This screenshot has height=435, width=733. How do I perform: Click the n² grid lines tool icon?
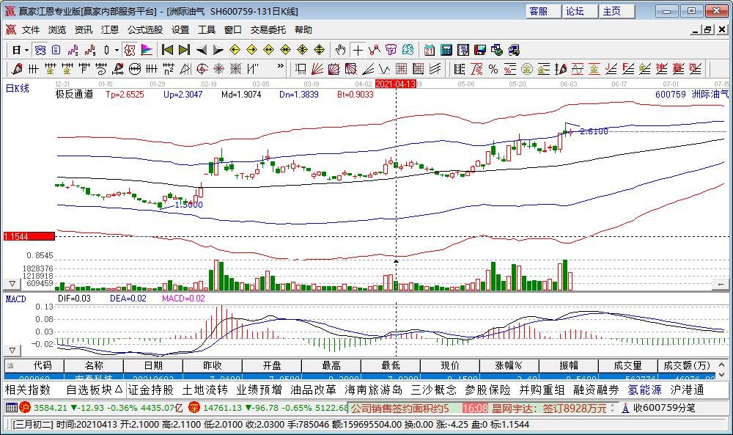[x=169, y=69]
